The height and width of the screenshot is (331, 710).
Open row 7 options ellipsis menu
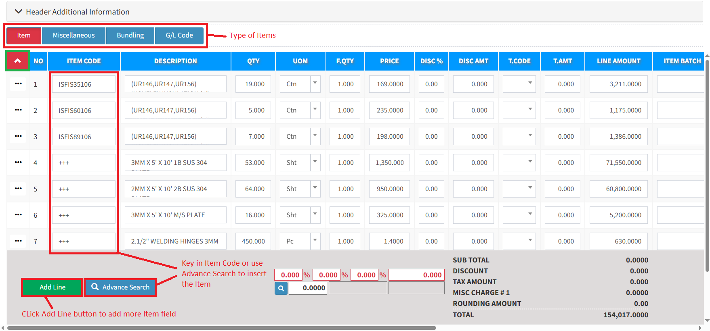pos(18,241)
